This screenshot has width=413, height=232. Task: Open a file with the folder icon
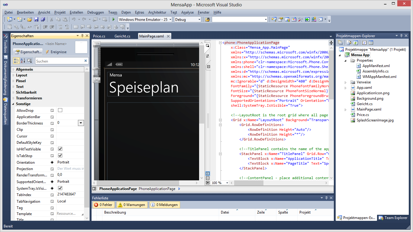(30, 19)
